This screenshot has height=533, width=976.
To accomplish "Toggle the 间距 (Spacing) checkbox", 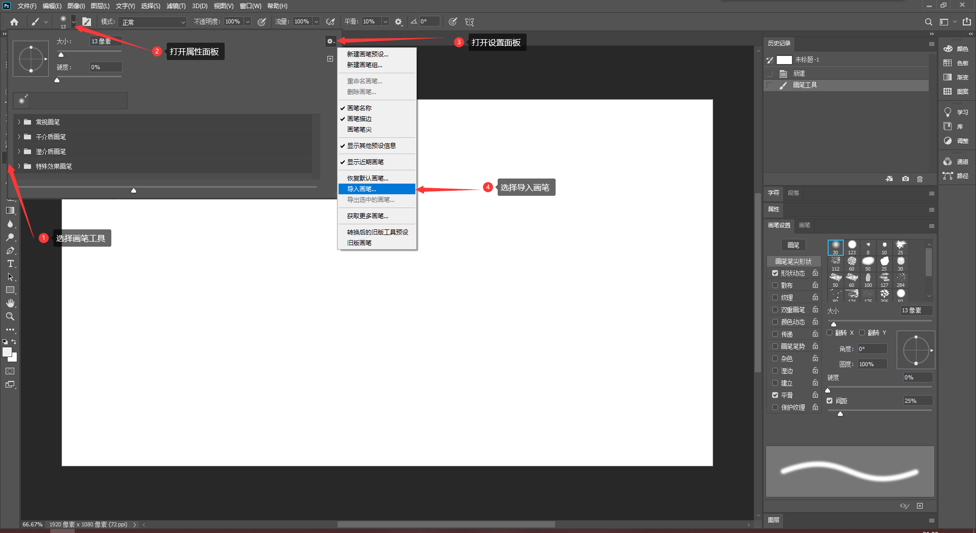I will (x=830, y=401).
